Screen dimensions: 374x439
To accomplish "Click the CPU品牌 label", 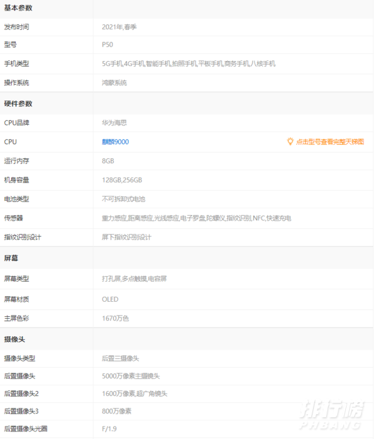I will (x=16, y=123).
